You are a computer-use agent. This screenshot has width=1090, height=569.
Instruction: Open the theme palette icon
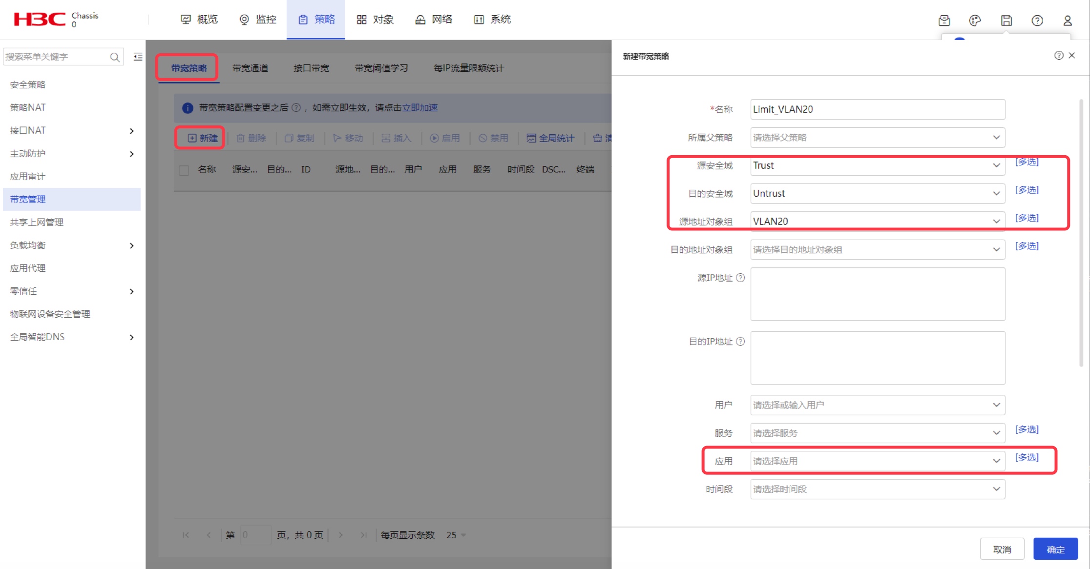coord(975,20)
